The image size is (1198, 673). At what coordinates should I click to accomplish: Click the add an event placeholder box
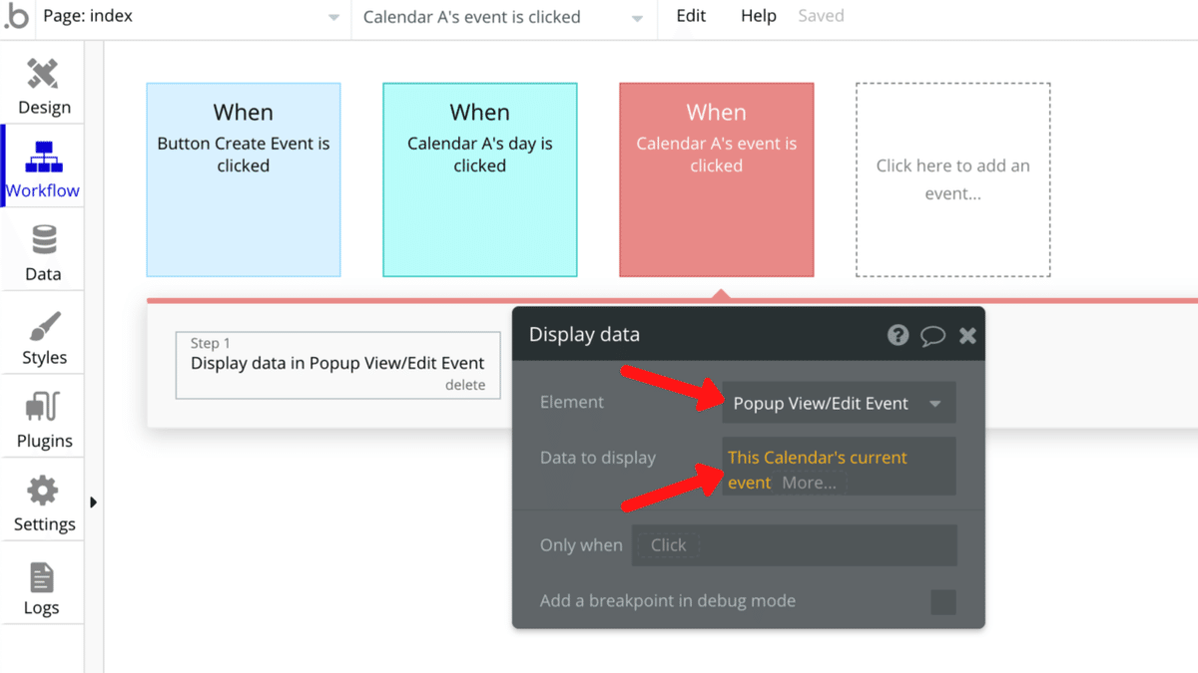coord(952,179)
